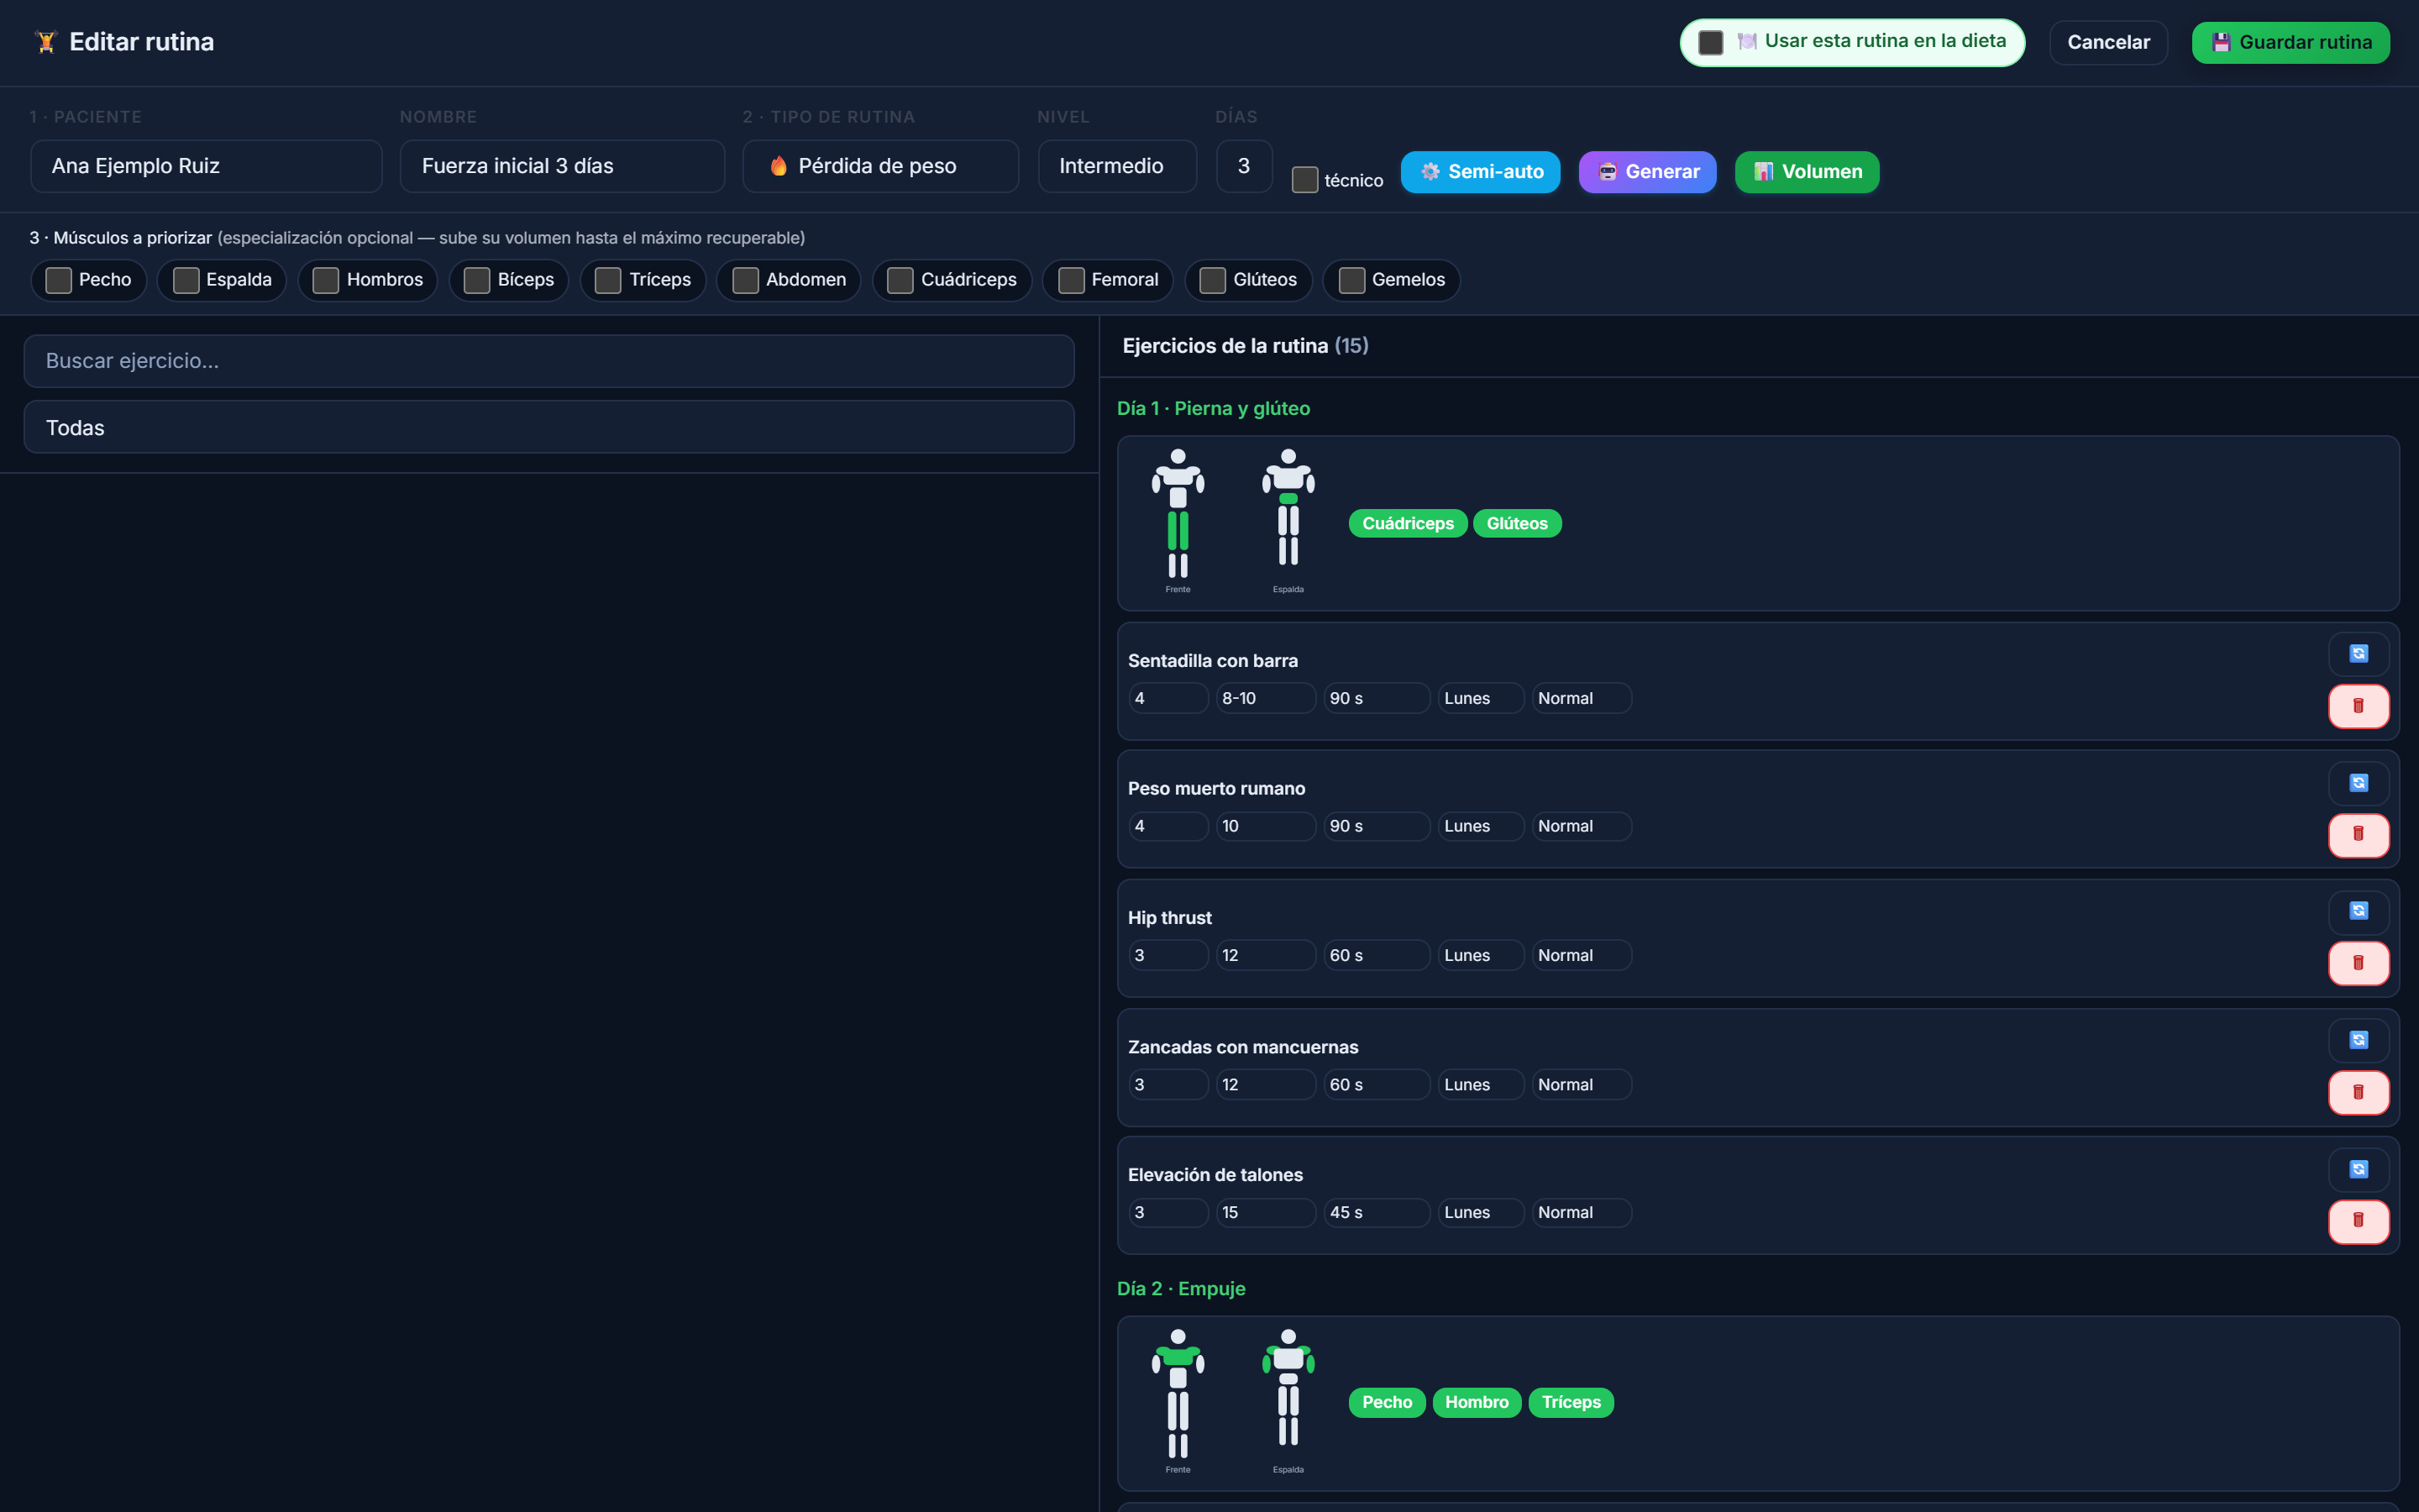This screenshot has width=2419, height=1512.
Task: Edit Elevación de talones reps field 15
Action: point(1266,1212)
